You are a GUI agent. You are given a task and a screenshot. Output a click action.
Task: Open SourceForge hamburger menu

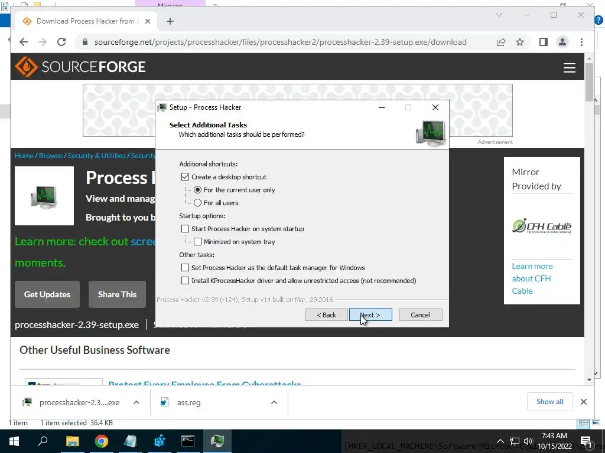pyautogui.click(x=569, y=67)
